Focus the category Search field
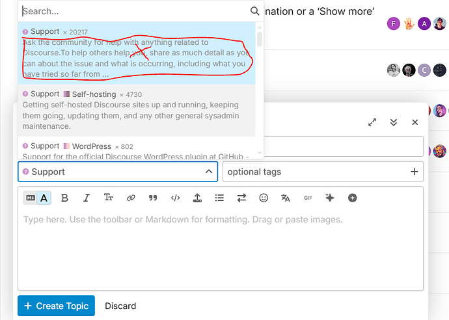 click(135, 11)
